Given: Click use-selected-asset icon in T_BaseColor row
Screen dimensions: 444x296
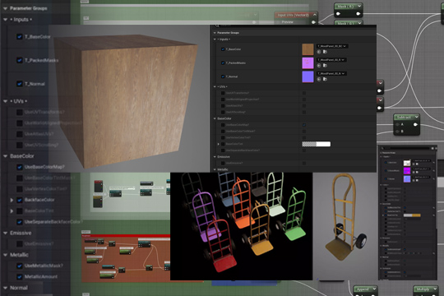Looking at the screenshot, I should click(x=319, y=52).
